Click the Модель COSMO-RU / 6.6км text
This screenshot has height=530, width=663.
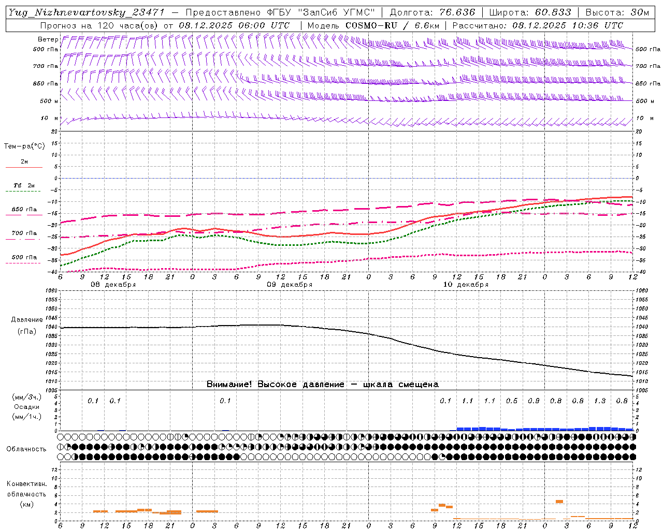pos(373,25)
